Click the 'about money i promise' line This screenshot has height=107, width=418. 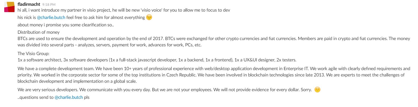pos(66,25)
